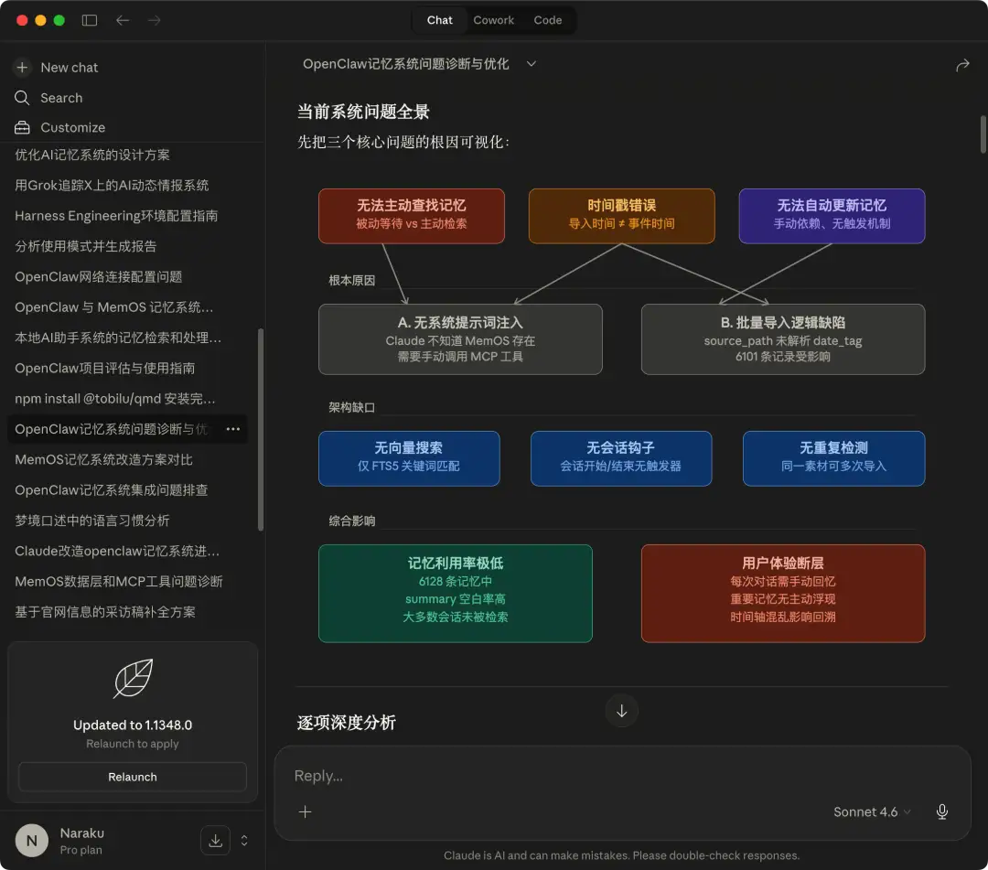
Task: Click the sidebar chat list scrollbar
Action: coord(260,430)
